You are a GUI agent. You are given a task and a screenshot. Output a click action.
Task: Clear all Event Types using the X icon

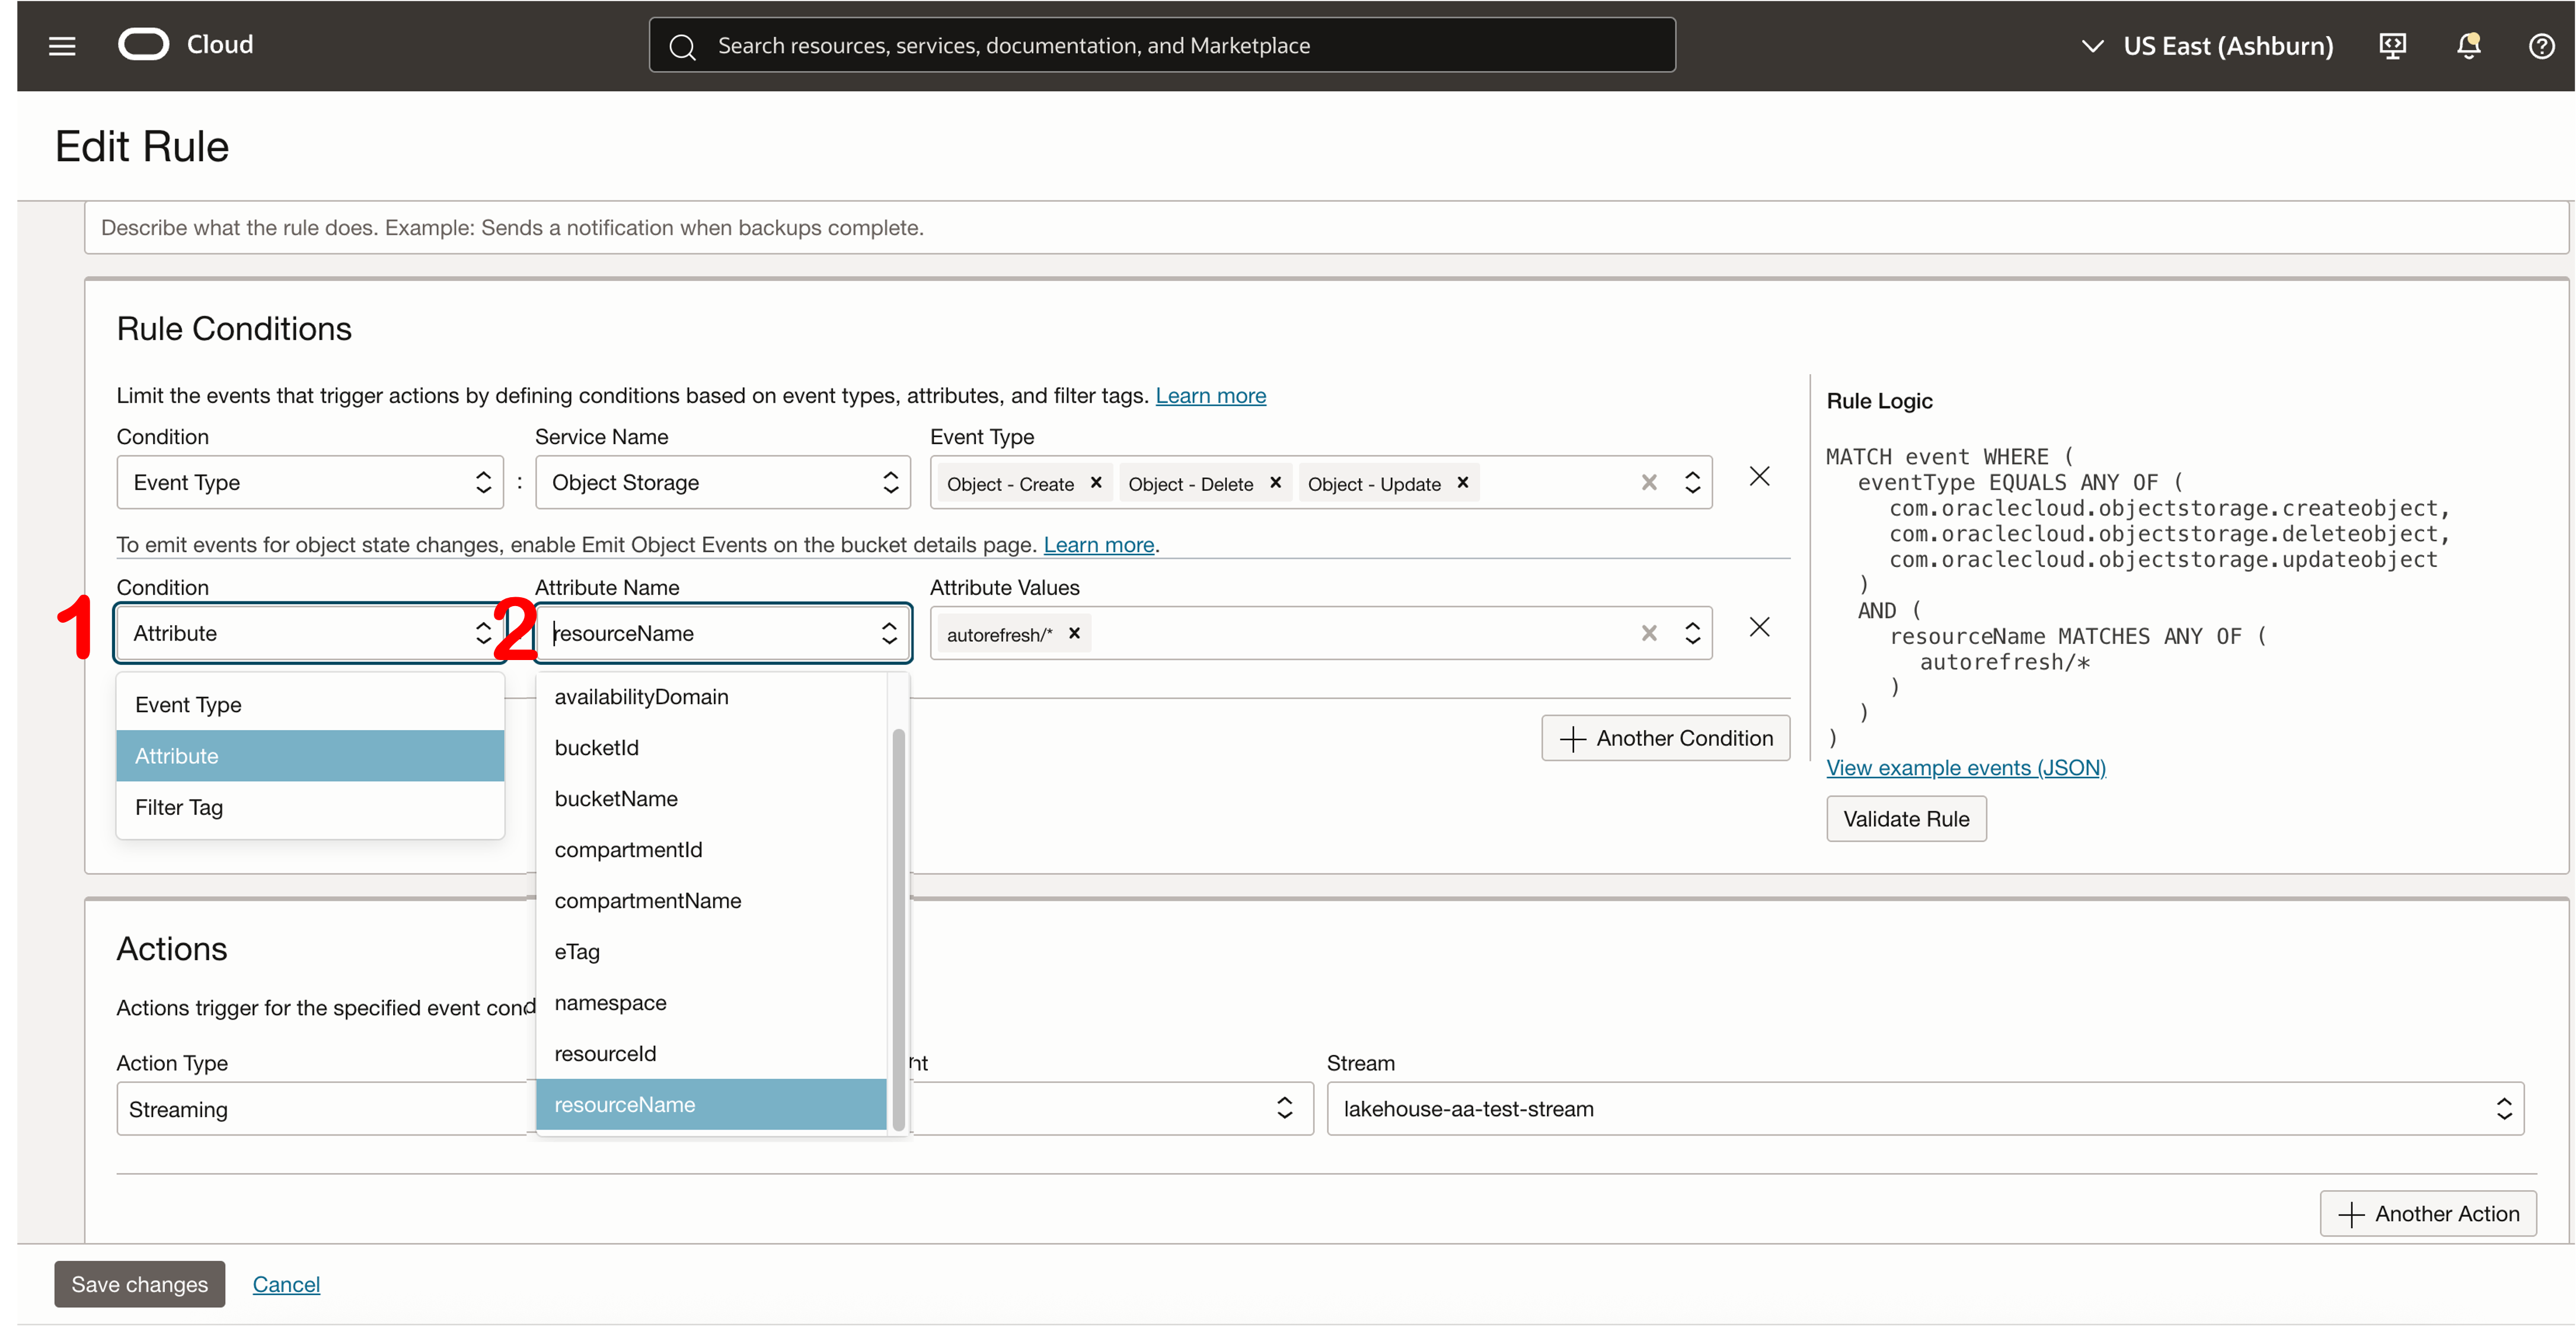click(1649, 482)
